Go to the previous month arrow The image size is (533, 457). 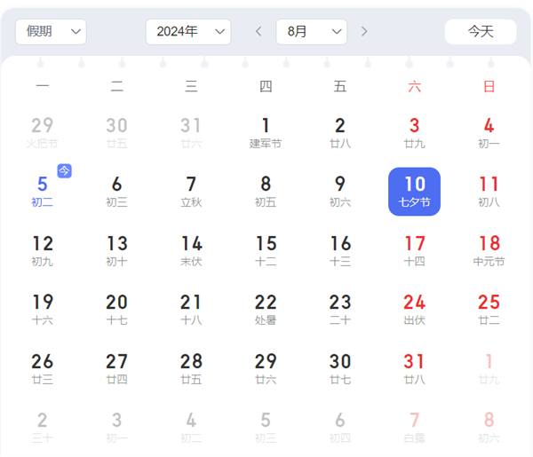259,32
